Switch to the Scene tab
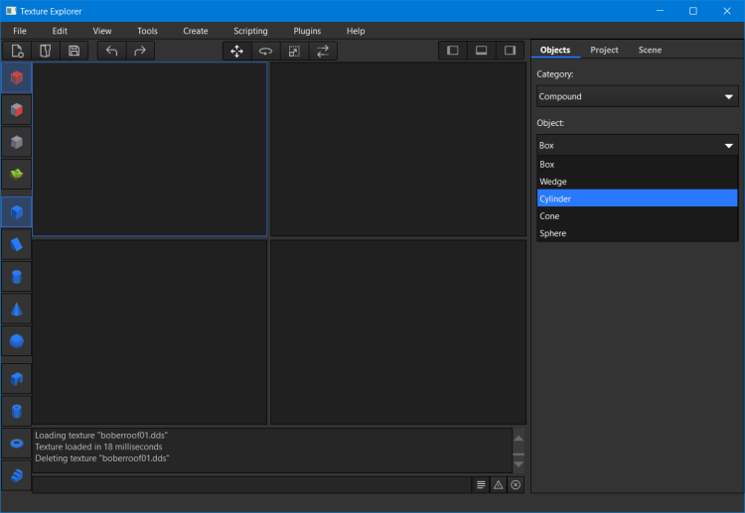745x513 pixels. coord(650,50)
